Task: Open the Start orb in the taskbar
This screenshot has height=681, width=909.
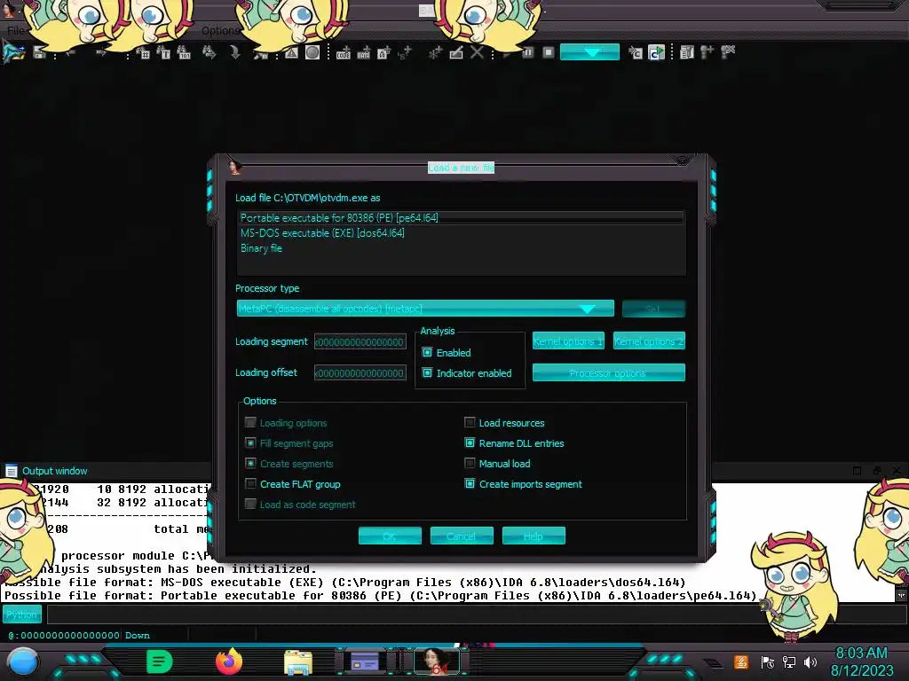Action: tap(22, 661)
